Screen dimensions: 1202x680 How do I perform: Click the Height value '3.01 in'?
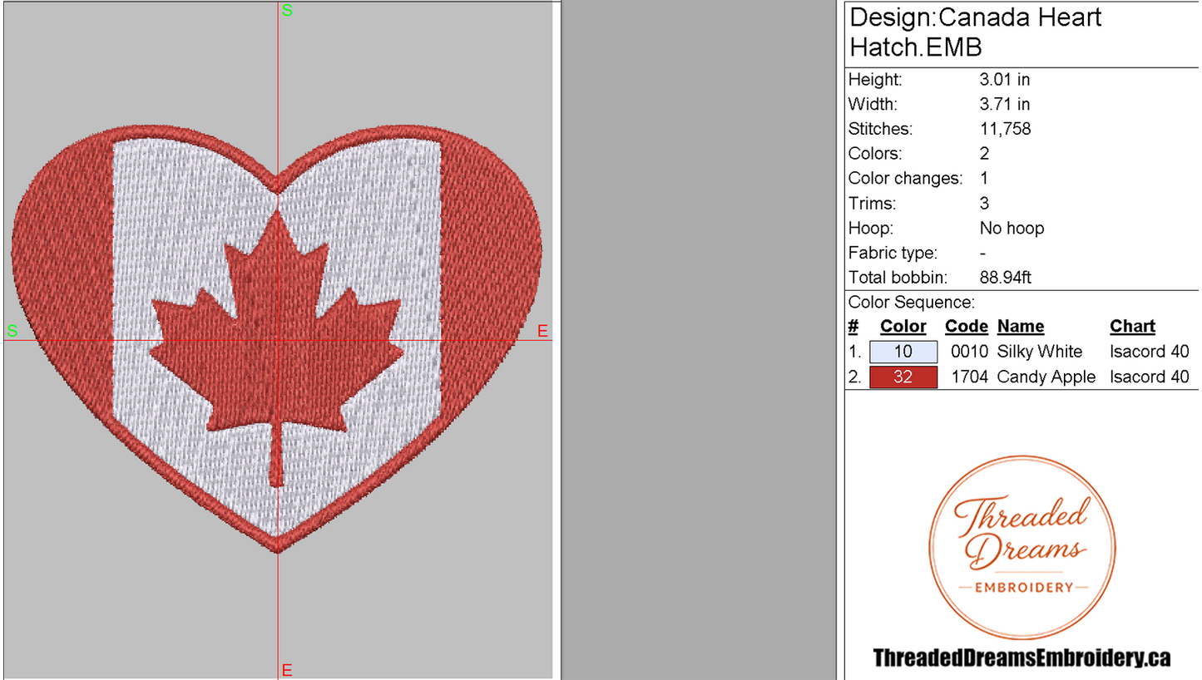point(1005,80)
